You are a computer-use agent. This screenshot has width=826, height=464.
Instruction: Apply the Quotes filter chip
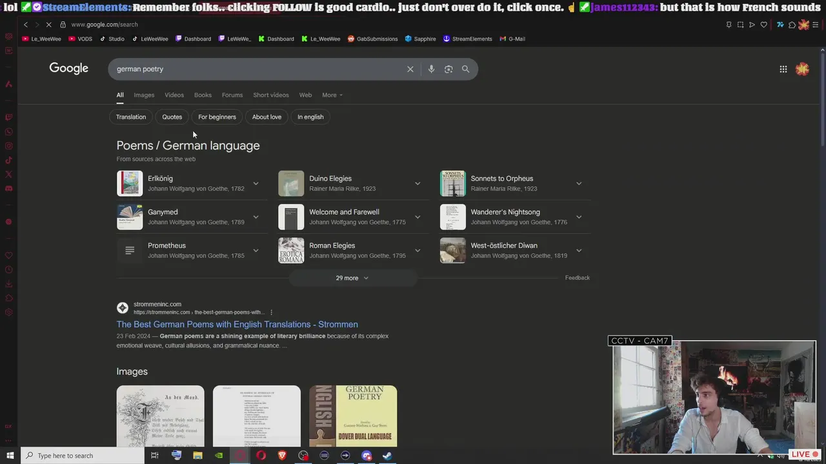pos(172,117)
